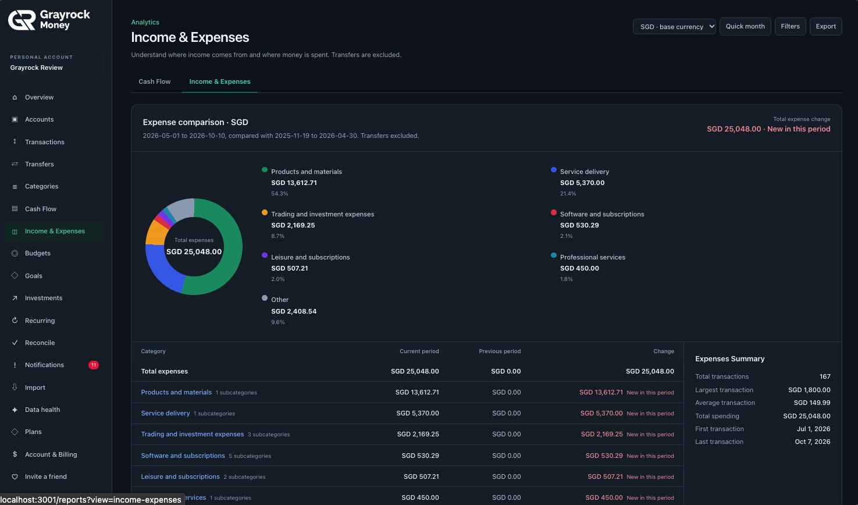Click Largest transaction value SGD 1,800.00
Viewport: 858px width, 505px height.
coord(809,390)
